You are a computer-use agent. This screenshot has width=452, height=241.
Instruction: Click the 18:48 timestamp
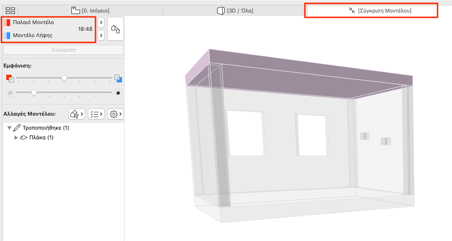pyautogui.click(x=85, y=29)
